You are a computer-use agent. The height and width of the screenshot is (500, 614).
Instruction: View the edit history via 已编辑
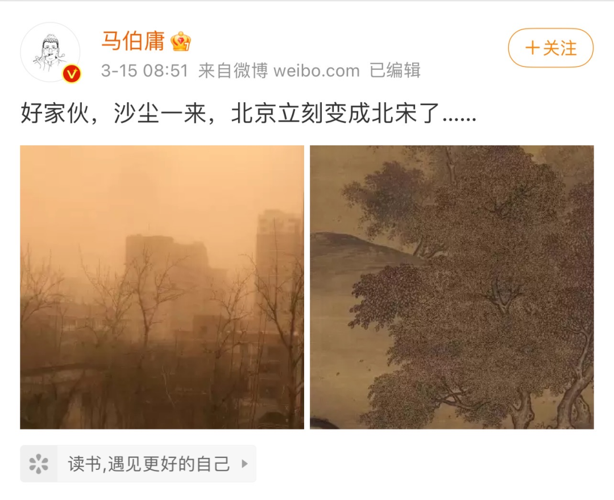(395, 70)
